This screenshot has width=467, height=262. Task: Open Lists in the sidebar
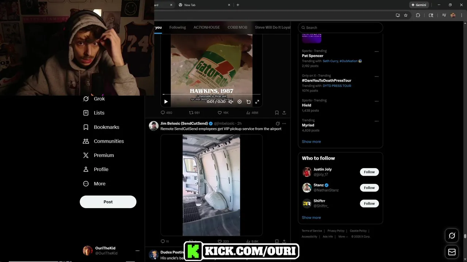point(94,113)
